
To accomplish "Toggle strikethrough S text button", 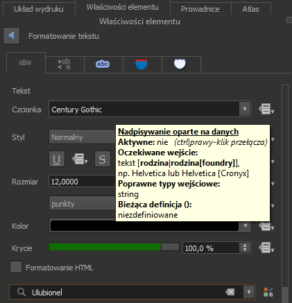I will tap(103, 159).
